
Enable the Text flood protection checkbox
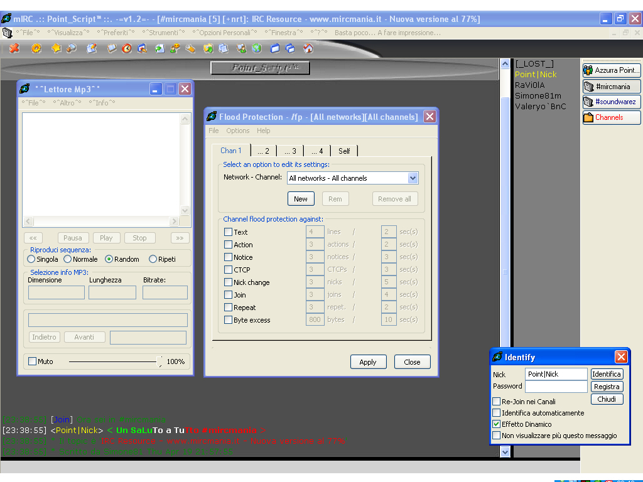pyautogui.click(x=229, y=232)
